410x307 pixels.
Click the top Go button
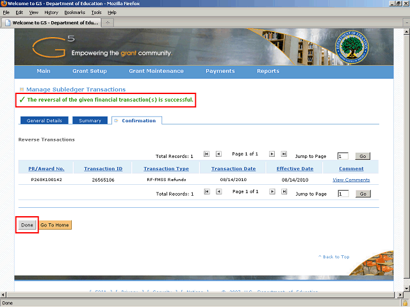363,156
